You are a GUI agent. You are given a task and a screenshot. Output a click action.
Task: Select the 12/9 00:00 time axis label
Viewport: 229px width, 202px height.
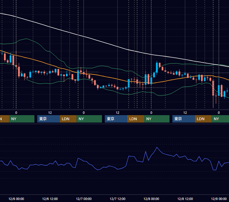click(x=219, y=199)
